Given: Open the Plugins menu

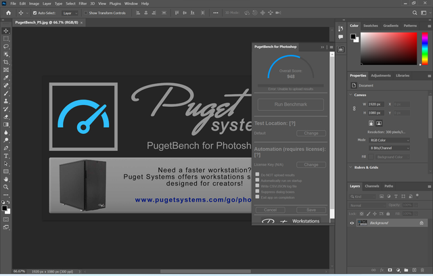Looking at the screenshot, I should click(115, 3).
